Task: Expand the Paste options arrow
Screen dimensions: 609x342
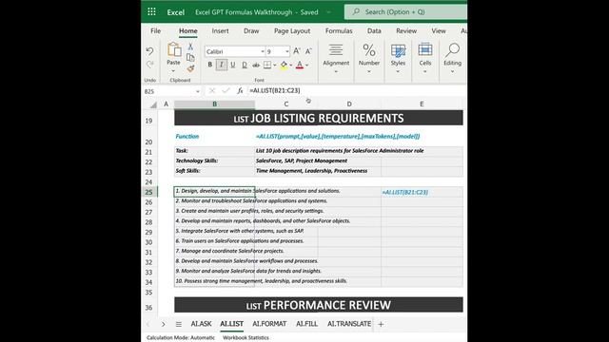Action: pyautogui.click(x=173, y=71)
